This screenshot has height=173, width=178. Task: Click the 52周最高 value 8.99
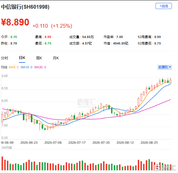pos(157,37)
